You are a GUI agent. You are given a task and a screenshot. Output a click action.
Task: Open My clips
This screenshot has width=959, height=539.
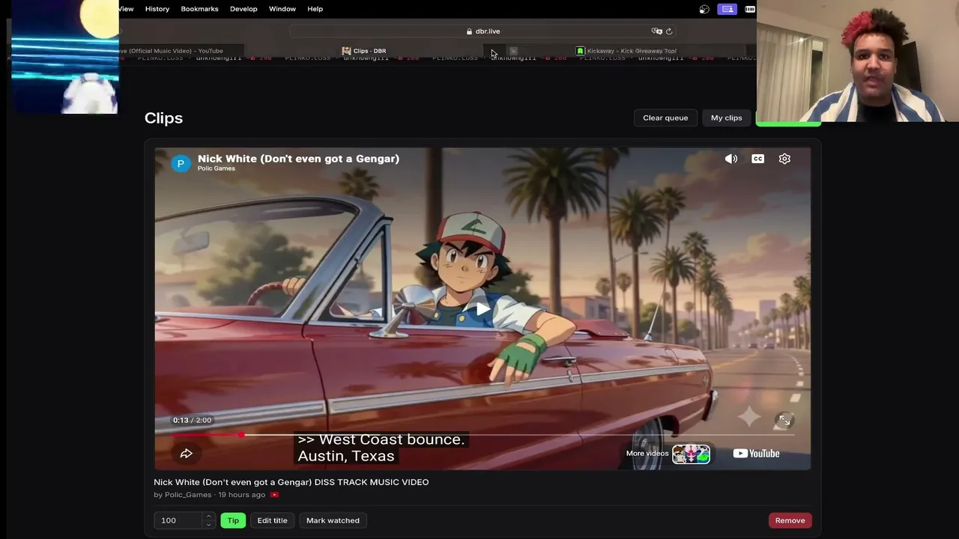click(x=727, y=118)
